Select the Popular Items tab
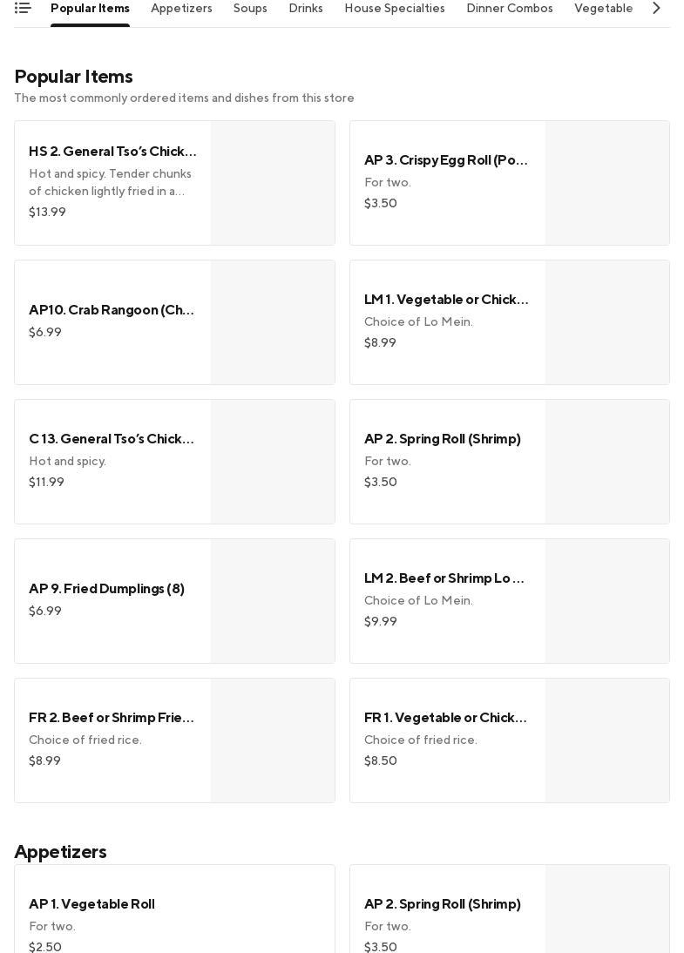The width and height of the screenshot is (684, 953). [x=90, y=9]
